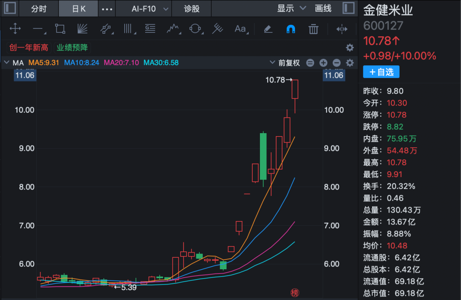The width and height of the screenshot is (461, 300).
Task: Click the equals-sign circle icon
Action: (310, 63)
